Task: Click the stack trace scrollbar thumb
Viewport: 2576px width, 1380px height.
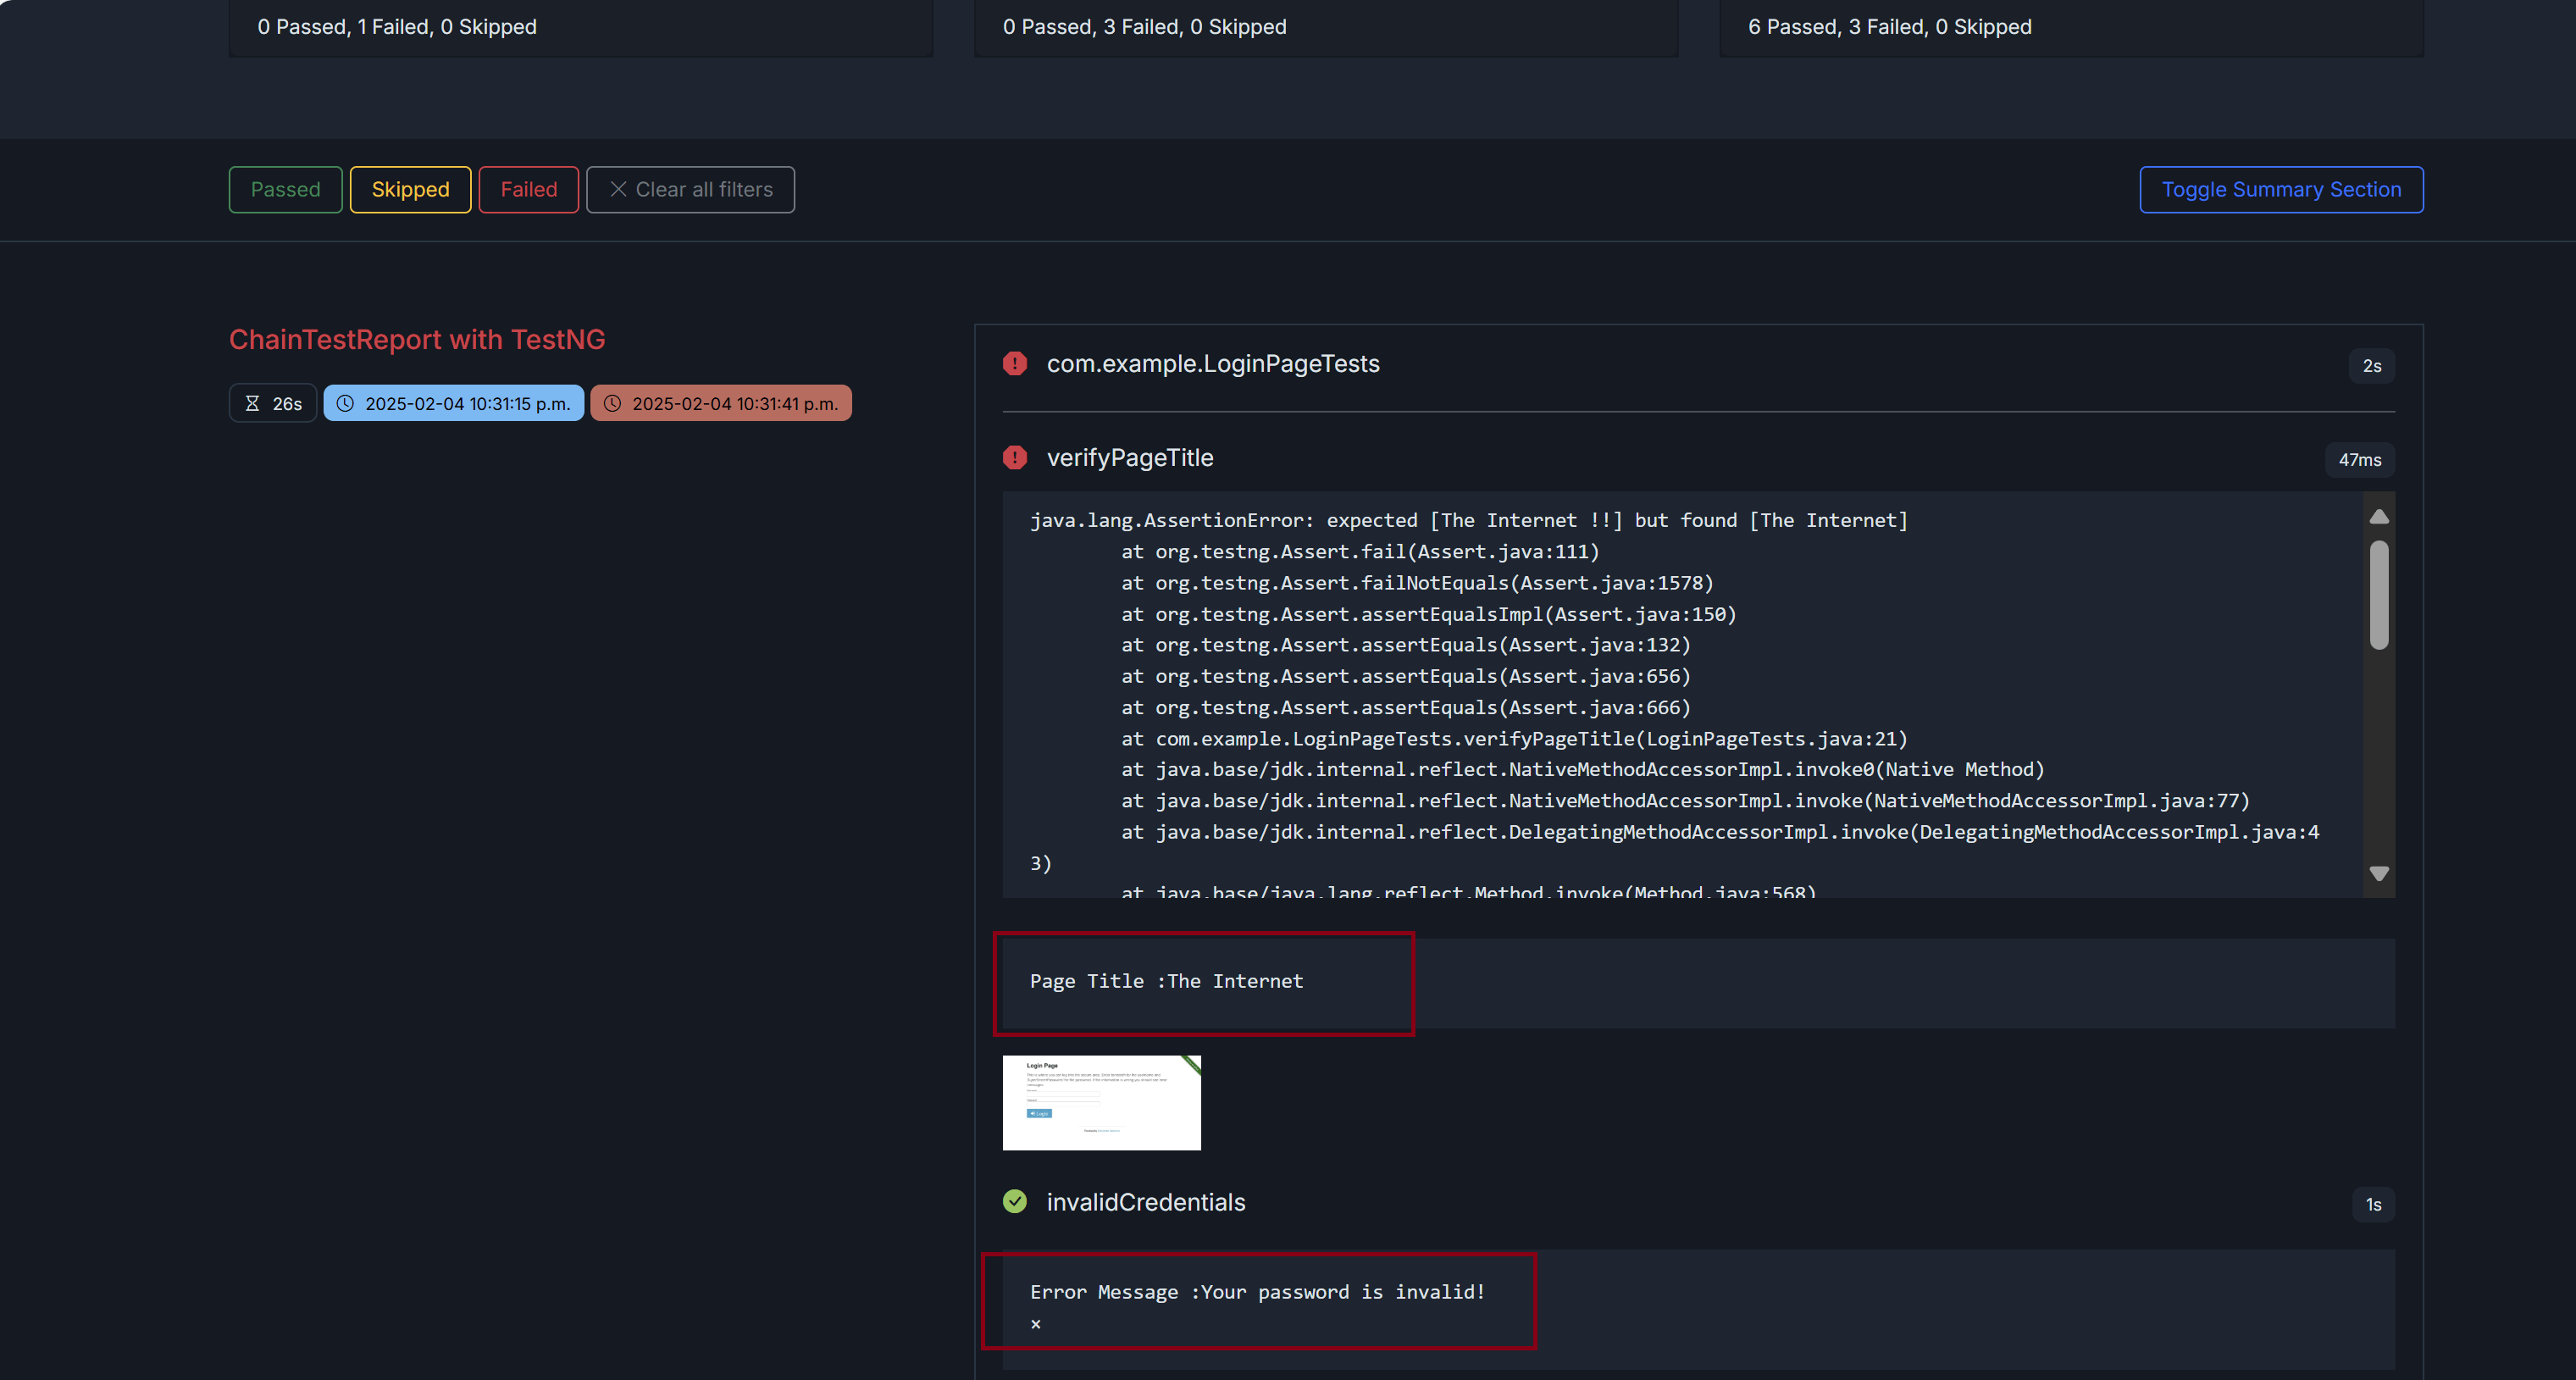Action: (2378, 595)
